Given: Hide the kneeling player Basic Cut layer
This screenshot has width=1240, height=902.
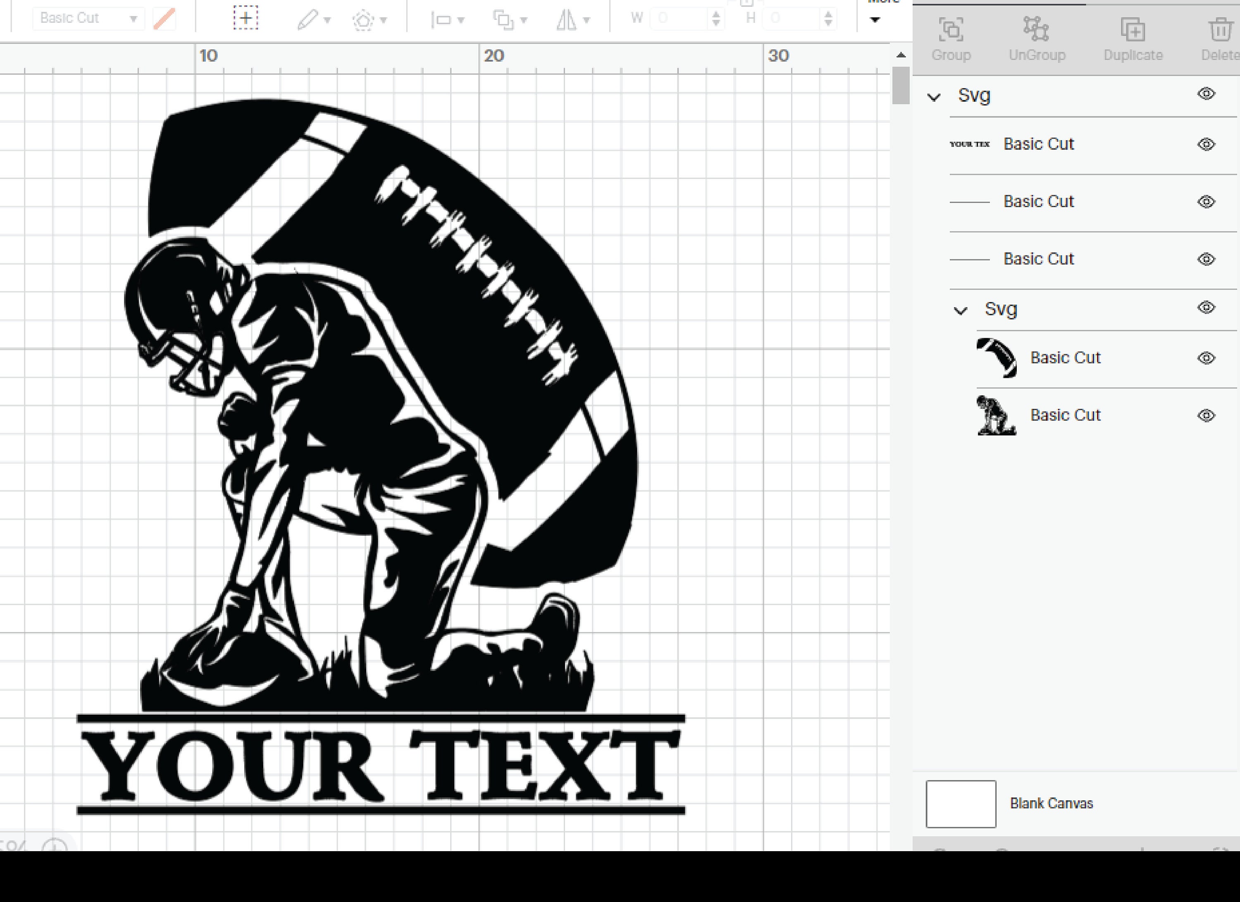Looking at the screenshot, I should (x=1206, y=415).
